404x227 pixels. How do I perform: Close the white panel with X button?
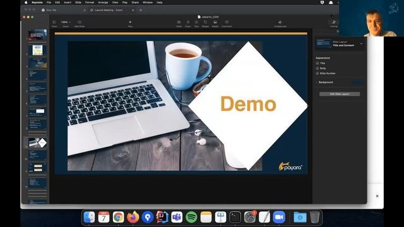click(377, 196)
